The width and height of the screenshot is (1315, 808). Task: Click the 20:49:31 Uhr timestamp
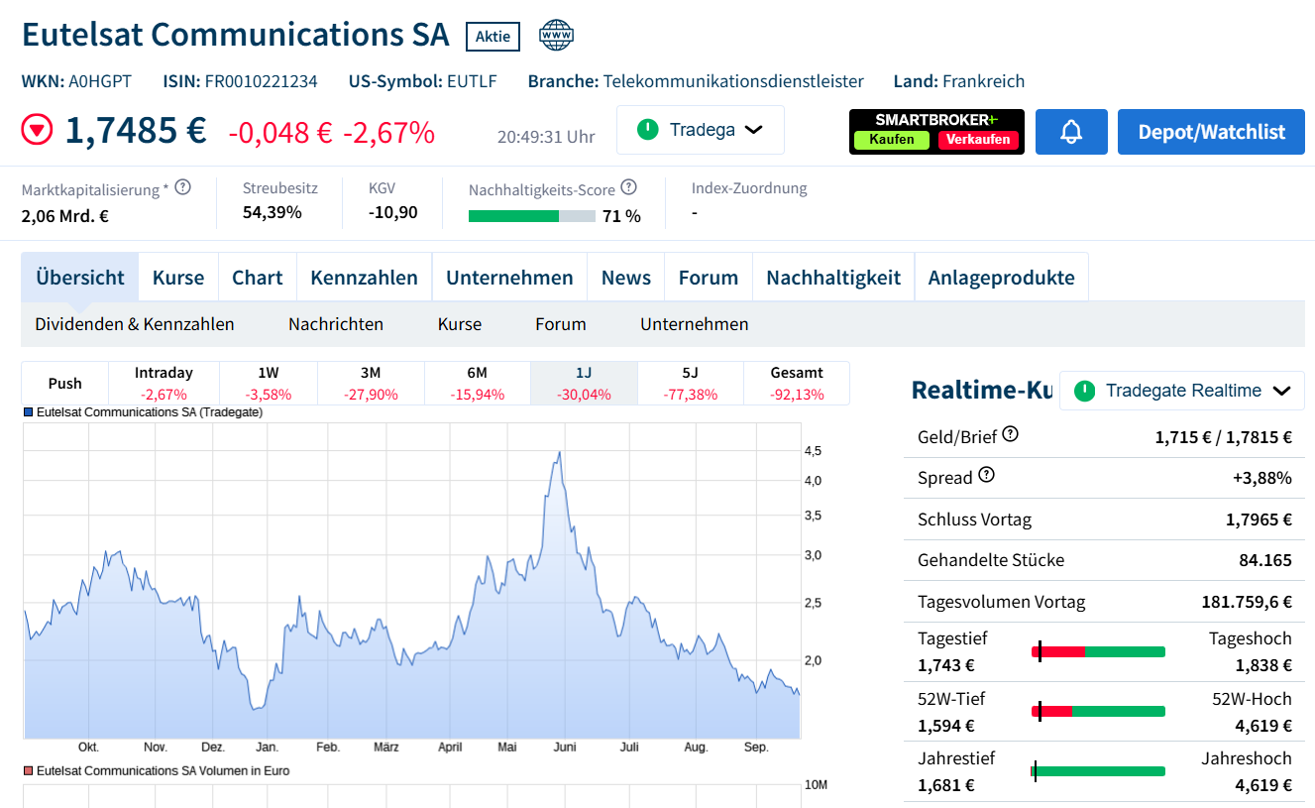point(546,136)
